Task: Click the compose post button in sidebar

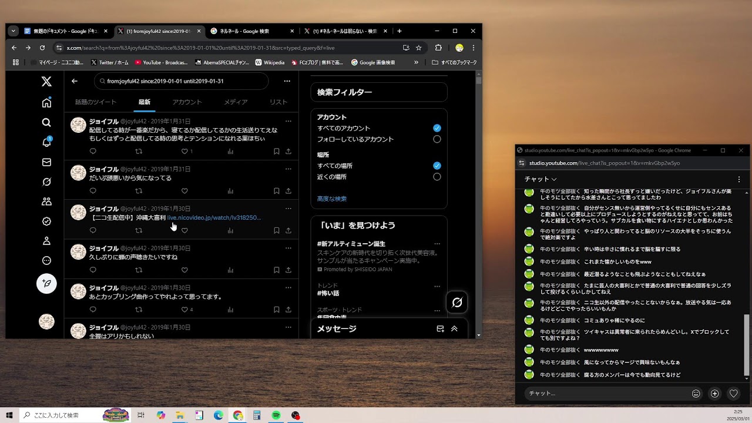Action: click(46, 284)
